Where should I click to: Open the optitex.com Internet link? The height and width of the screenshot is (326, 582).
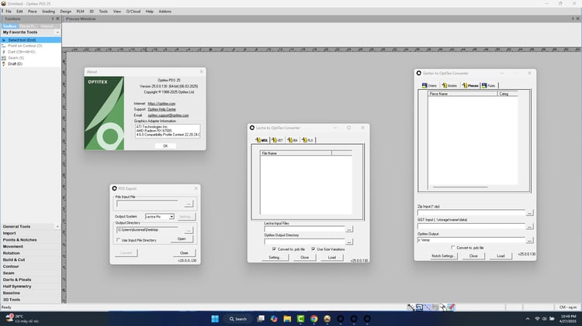(x=161, y=104)
